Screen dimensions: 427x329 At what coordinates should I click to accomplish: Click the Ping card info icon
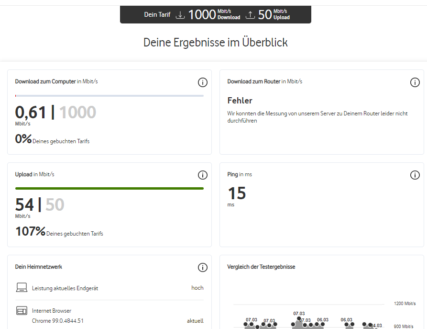pyautogui.click(x=415, y=175)
